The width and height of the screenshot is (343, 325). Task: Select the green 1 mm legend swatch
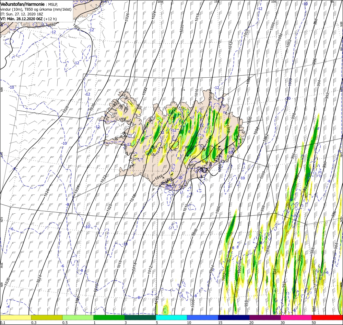pyautogui.click(x=109, y=317)
